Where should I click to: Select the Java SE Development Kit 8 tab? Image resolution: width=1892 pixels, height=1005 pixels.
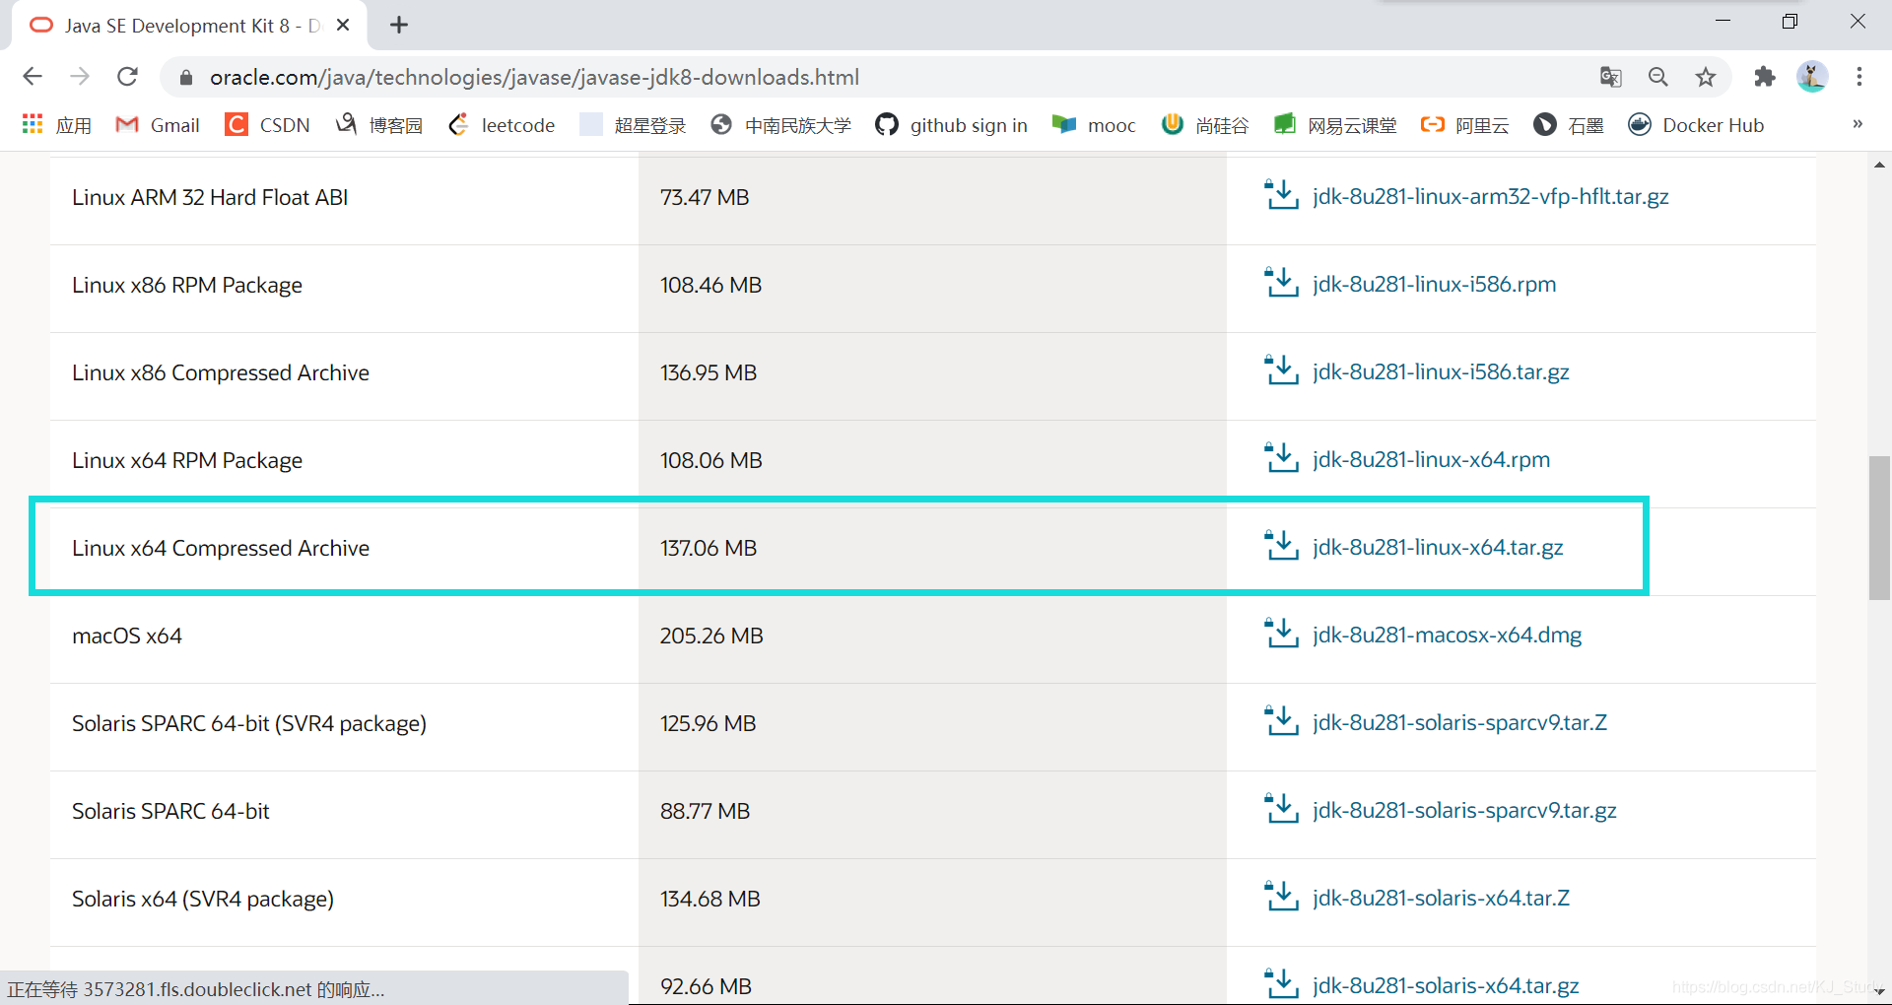click(x=187, y=26)
